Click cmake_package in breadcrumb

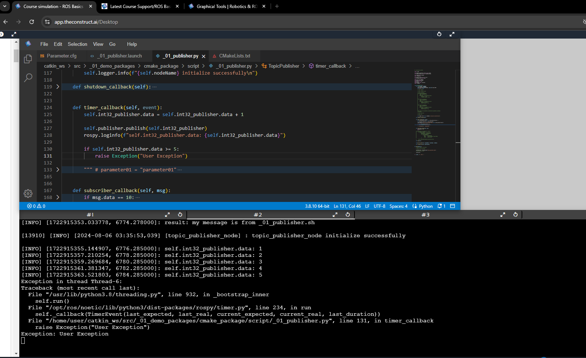click(x=161, y=66)
